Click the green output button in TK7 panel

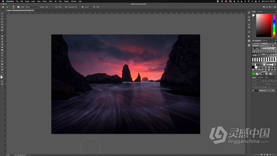(254, 74)
